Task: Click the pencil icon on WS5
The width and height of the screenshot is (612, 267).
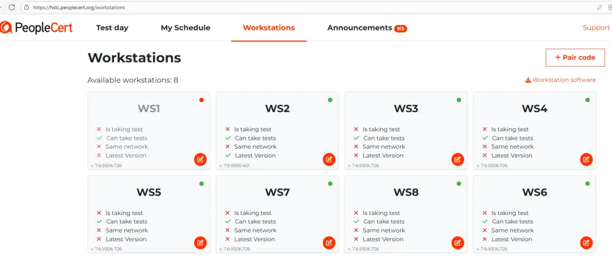Action: pos(200,243)
